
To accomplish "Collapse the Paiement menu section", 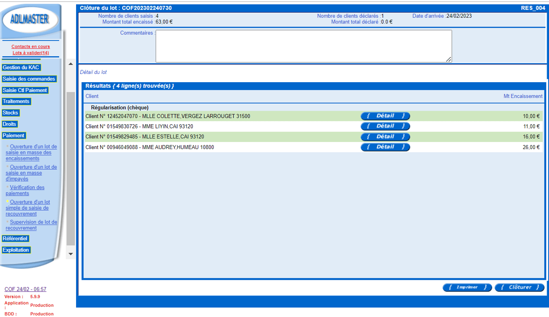I will [x=14, y=135].
